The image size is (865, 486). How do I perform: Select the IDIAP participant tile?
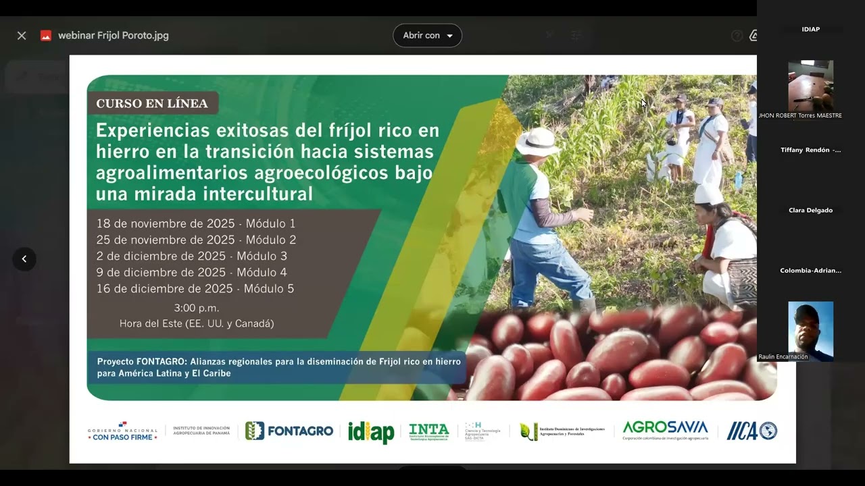click(x=810, y=30)
